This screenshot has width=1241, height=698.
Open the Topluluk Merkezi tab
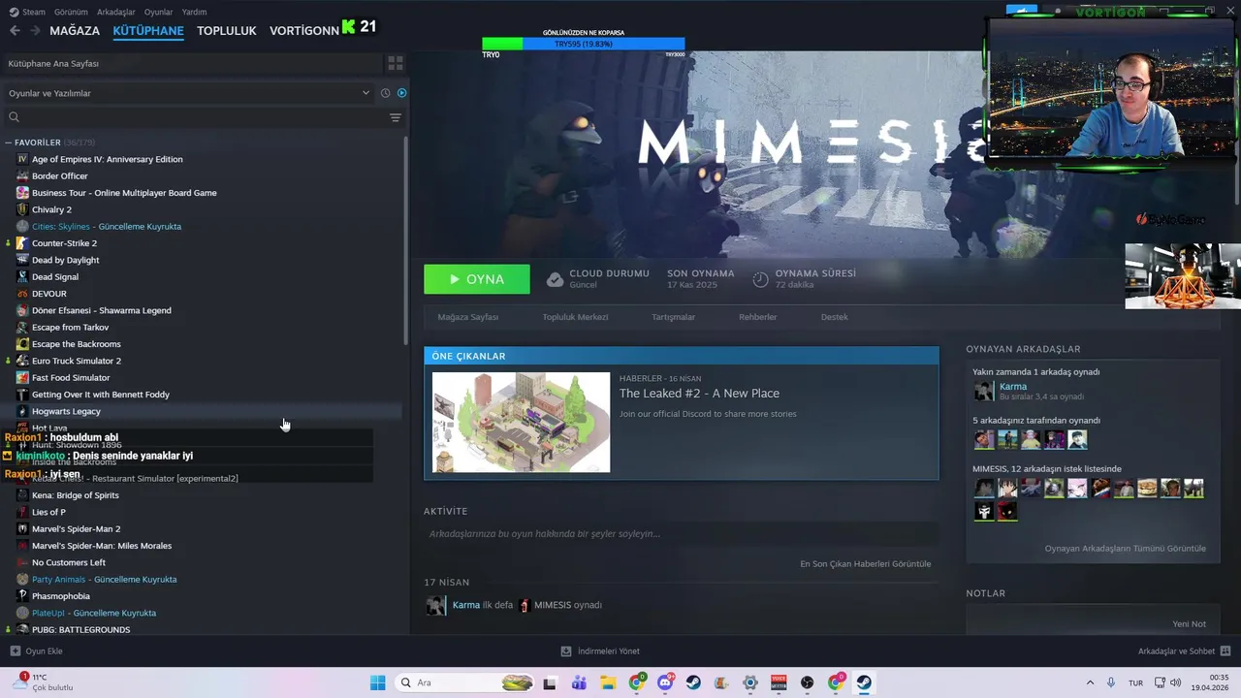[575, 317]
